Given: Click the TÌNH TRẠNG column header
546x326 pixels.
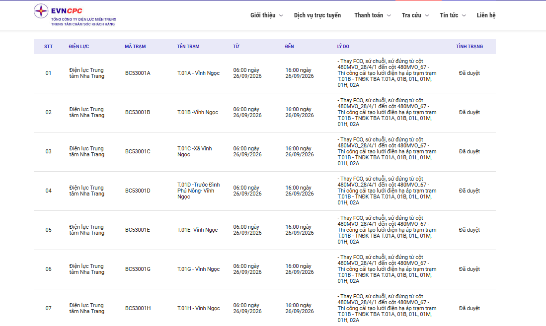Looking at the screenshot, I should 469,46.
